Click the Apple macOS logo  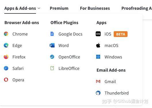point(98,45)
